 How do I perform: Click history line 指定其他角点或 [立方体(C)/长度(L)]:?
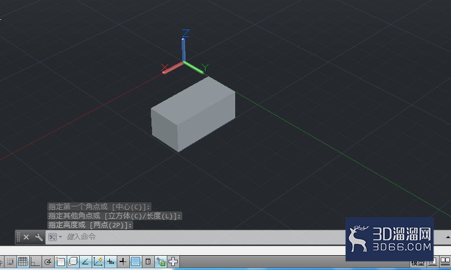coord(115,216)
